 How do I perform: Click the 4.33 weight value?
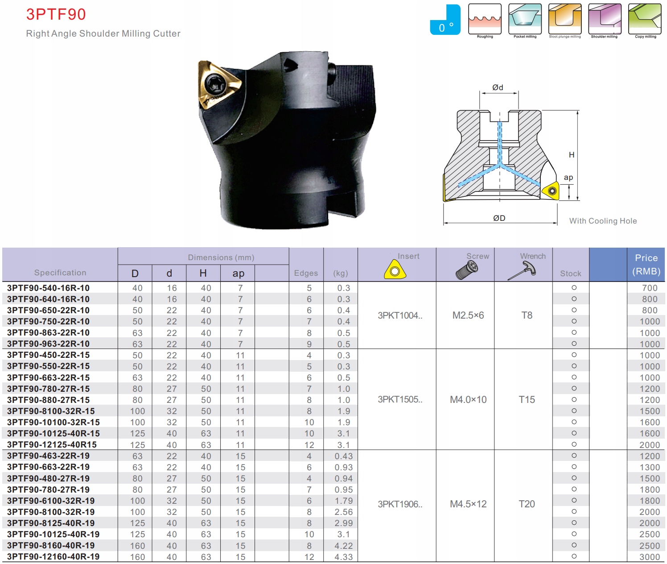coord(344,557)
